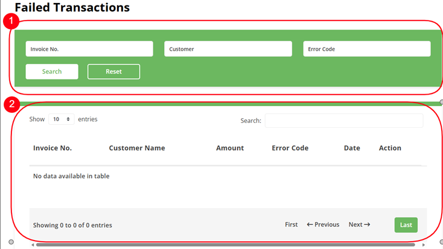
Task: Click red callout marker number 1
Action: click(x=10, y=21)
